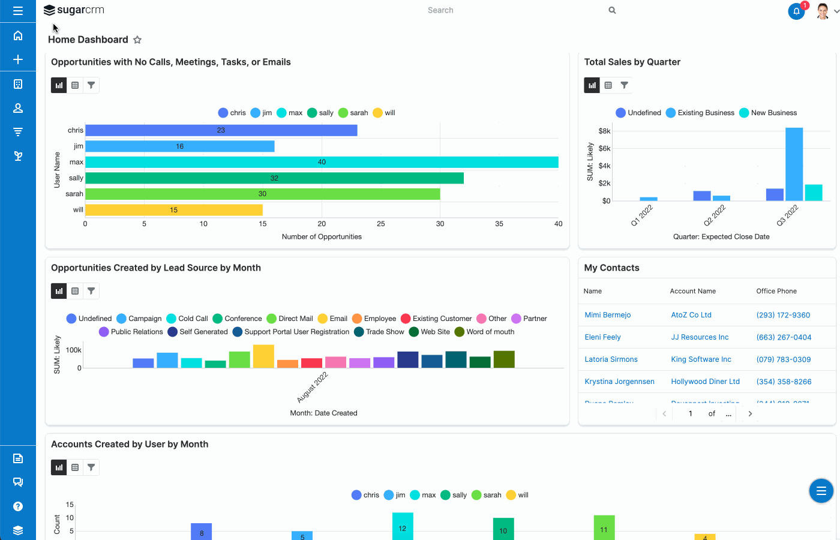Screen dimensions: 840x540
Task: Show chart view for Accounts Created by User
Action: pyautogui.click(x=59, y=467)
